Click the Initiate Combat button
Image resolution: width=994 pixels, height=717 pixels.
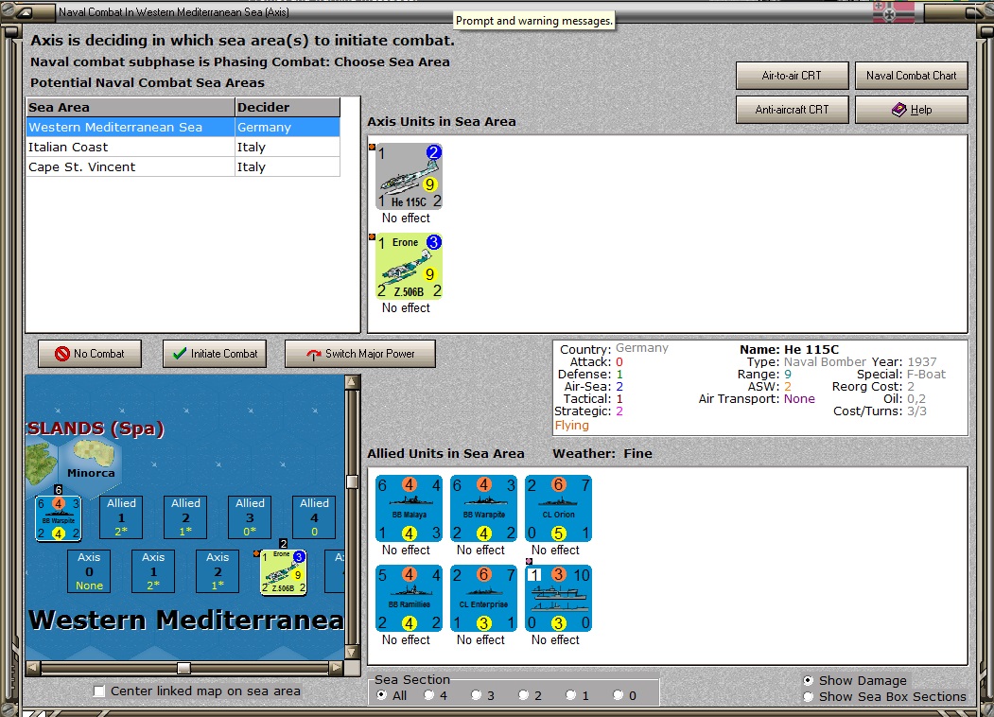tap(215, 354)
